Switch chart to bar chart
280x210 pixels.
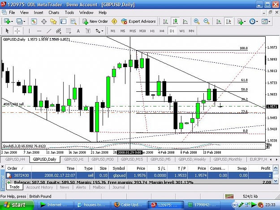(165, 21)
